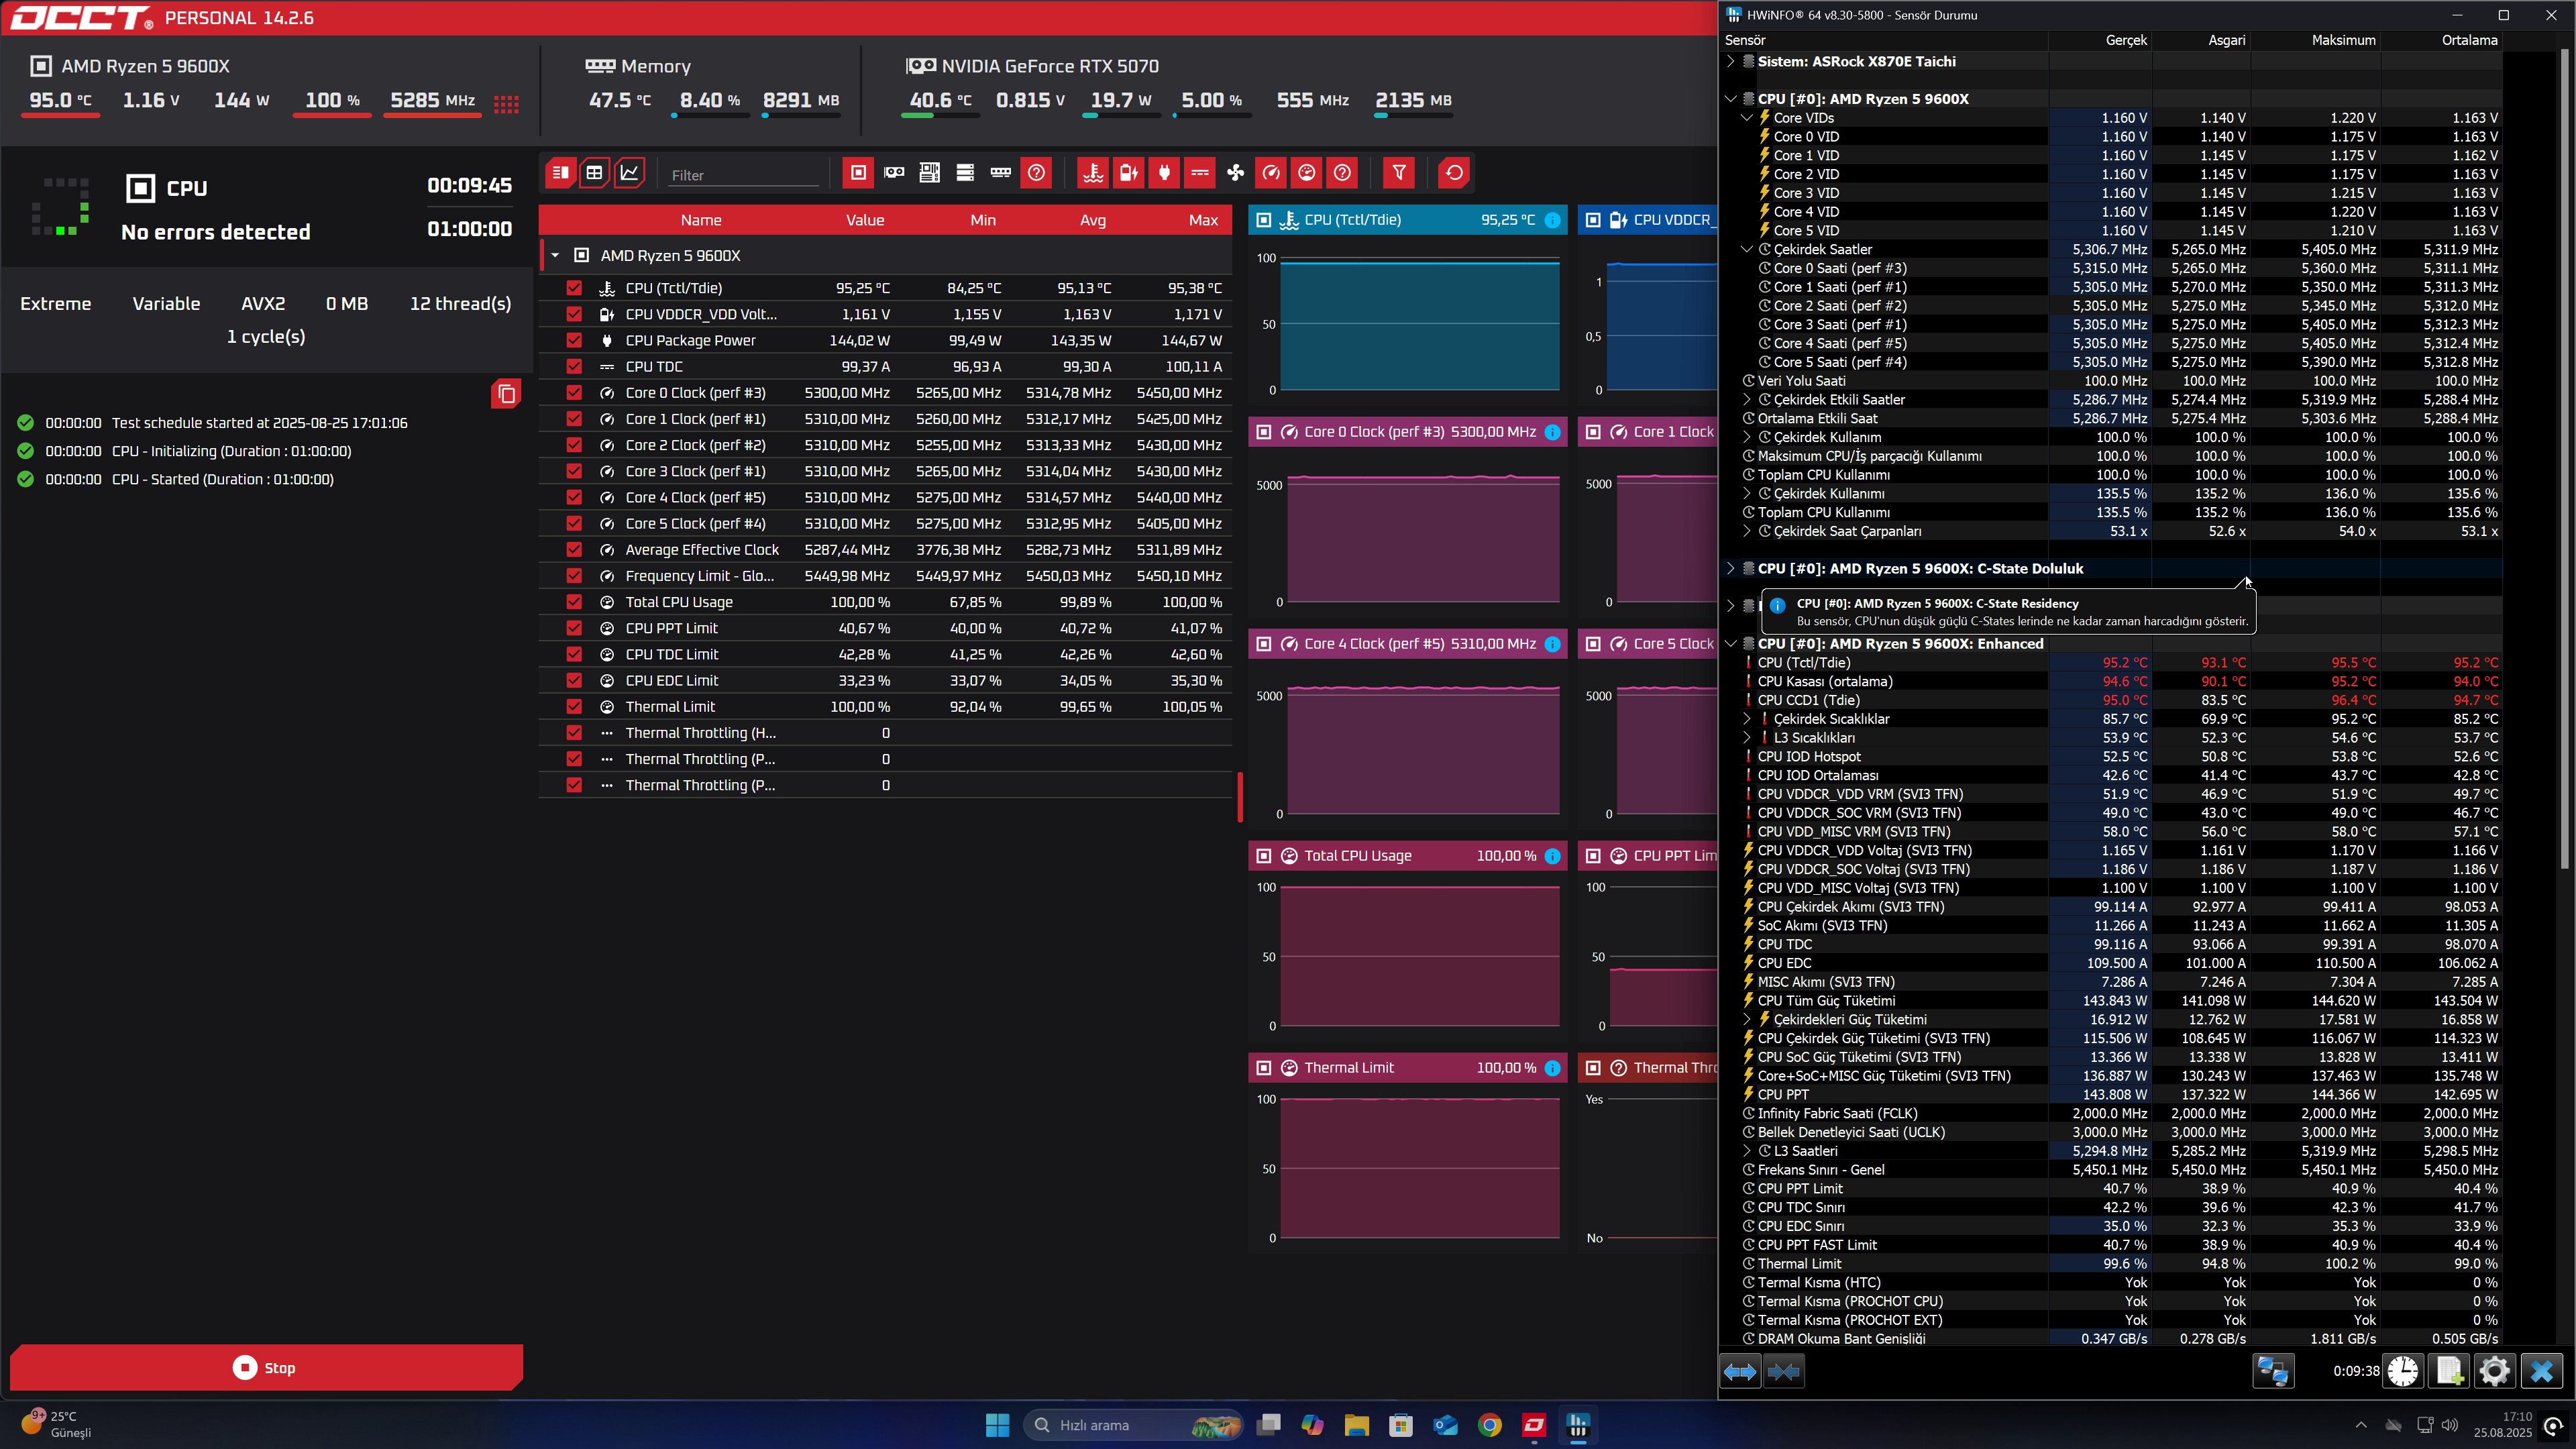Screen dimensions: 2576x1449
Task: Toggle CPU EDC Limit row checkbox
Action: (x=574, y=680)
